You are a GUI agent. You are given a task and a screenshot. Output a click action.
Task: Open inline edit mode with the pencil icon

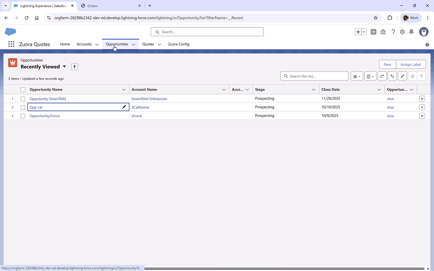(x=402, y=76)
